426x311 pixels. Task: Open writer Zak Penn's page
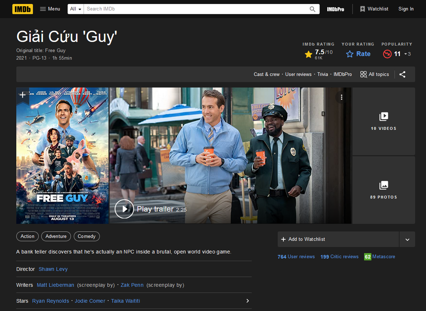pyautogui.click(x=132, y=285)
